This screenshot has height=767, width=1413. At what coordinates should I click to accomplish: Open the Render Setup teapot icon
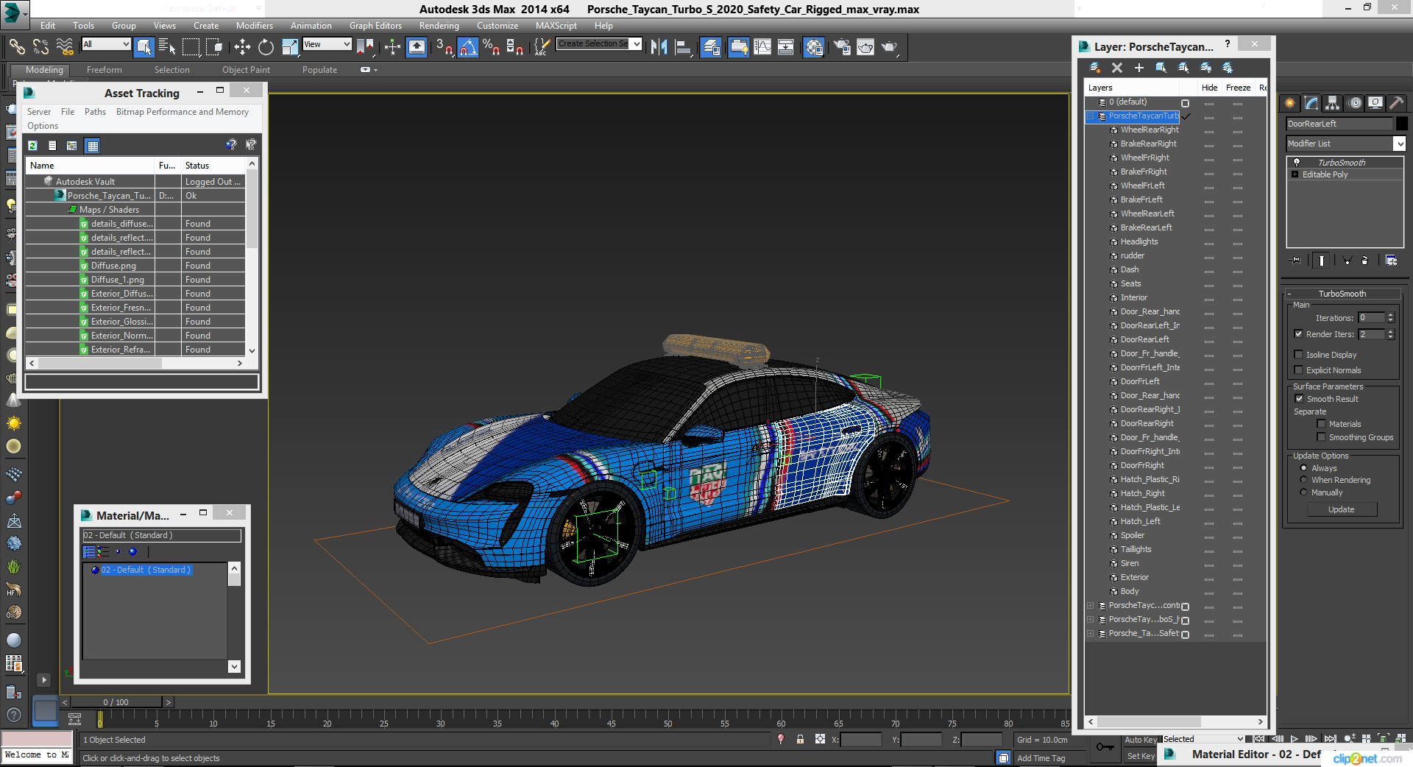point(842,47)
